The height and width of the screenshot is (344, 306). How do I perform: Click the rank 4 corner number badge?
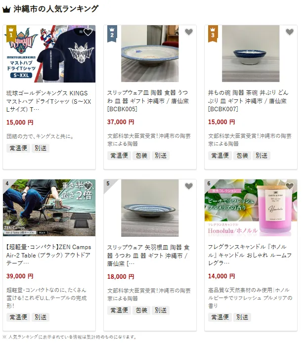point(7,183)
